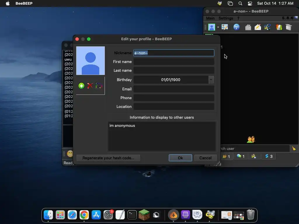This screenshot has height=224, width=299.
Task: Select the Birthday value 01/01/1900
Action: point(171,80)
